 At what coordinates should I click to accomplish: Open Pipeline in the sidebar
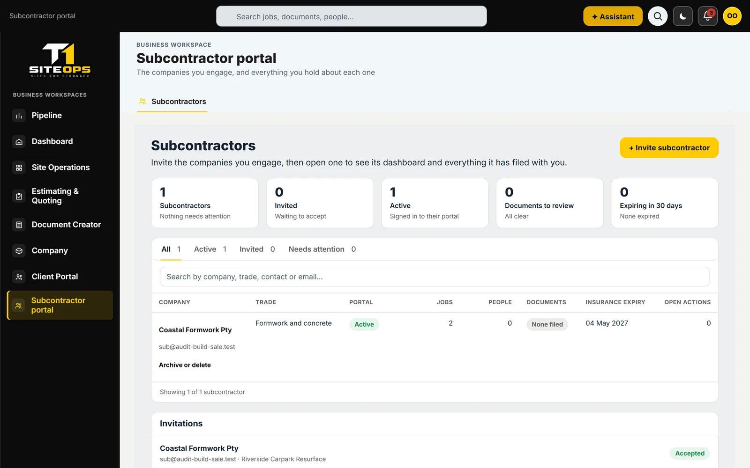[x=60, y=116]
